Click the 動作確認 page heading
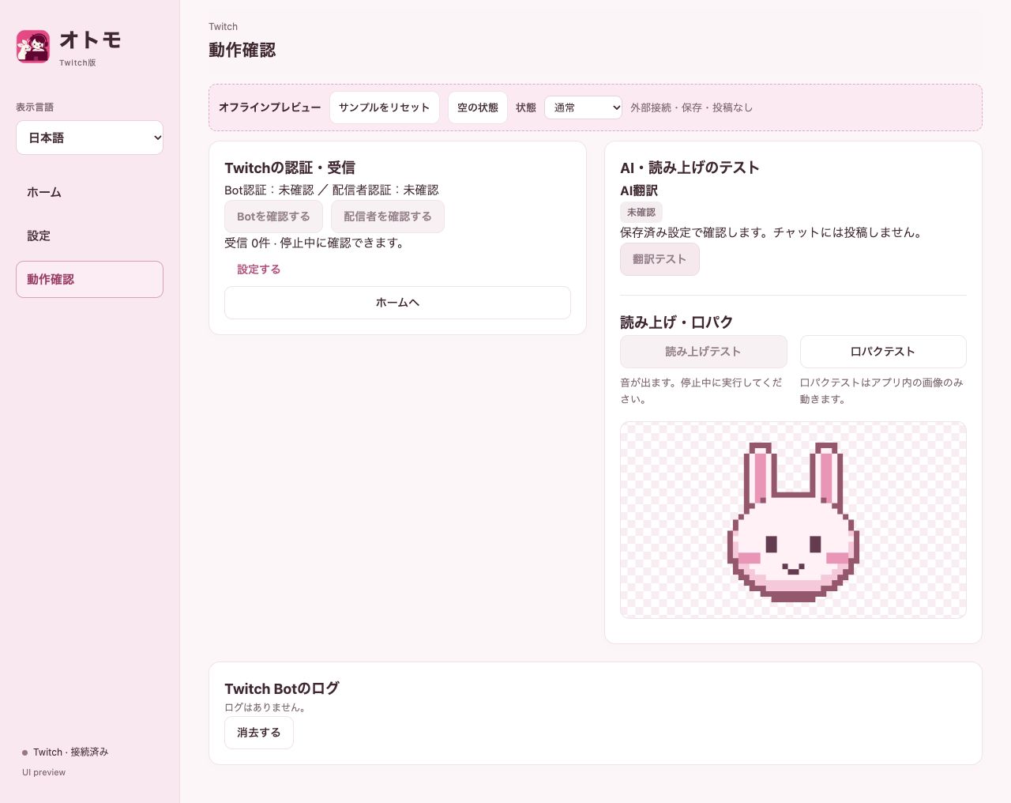This screenshot has width=1011, height=803. click(242, 50)
